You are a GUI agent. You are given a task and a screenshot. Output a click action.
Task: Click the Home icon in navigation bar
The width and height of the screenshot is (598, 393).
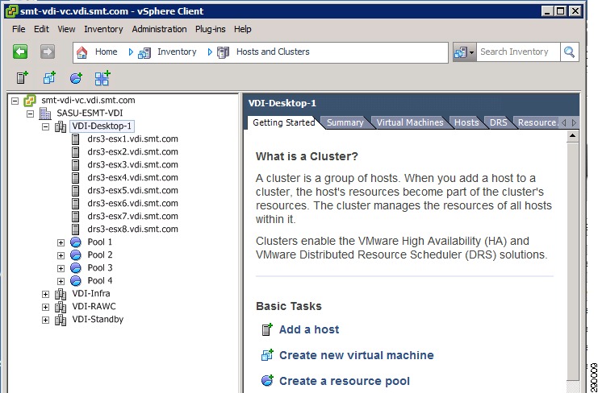pos(82,52)
